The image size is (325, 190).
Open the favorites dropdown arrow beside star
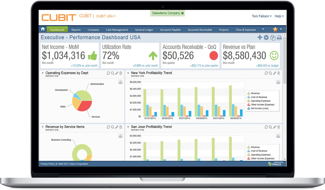(x=281, y=29)
